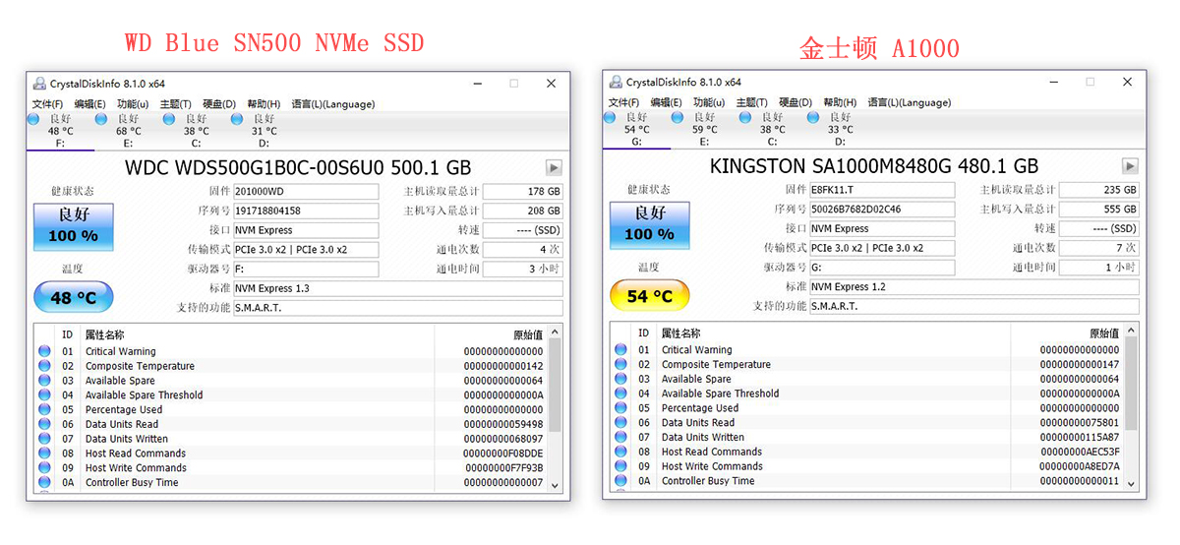Image resolution: width=1180 pixels, height=545 pixels.
Task: Click status dot for Composite Temperature in WD window
Action: [x=44, y=366]
